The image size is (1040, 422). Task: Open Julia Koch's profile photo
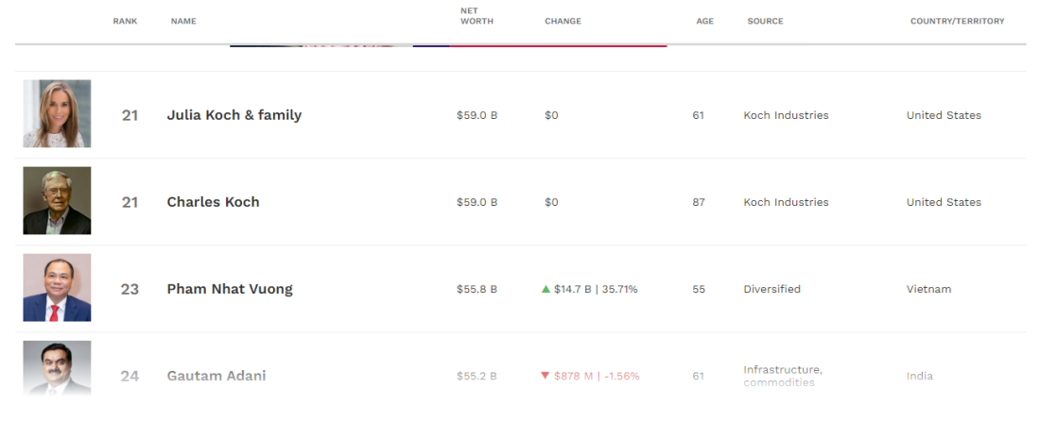point(57,113)
